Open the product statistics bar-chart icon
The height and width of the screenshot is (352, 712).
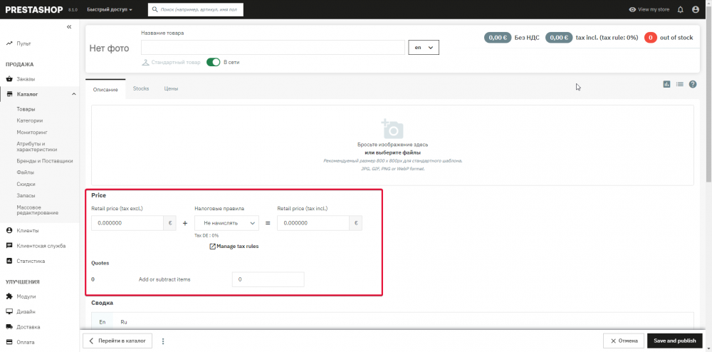pos(666,84)
